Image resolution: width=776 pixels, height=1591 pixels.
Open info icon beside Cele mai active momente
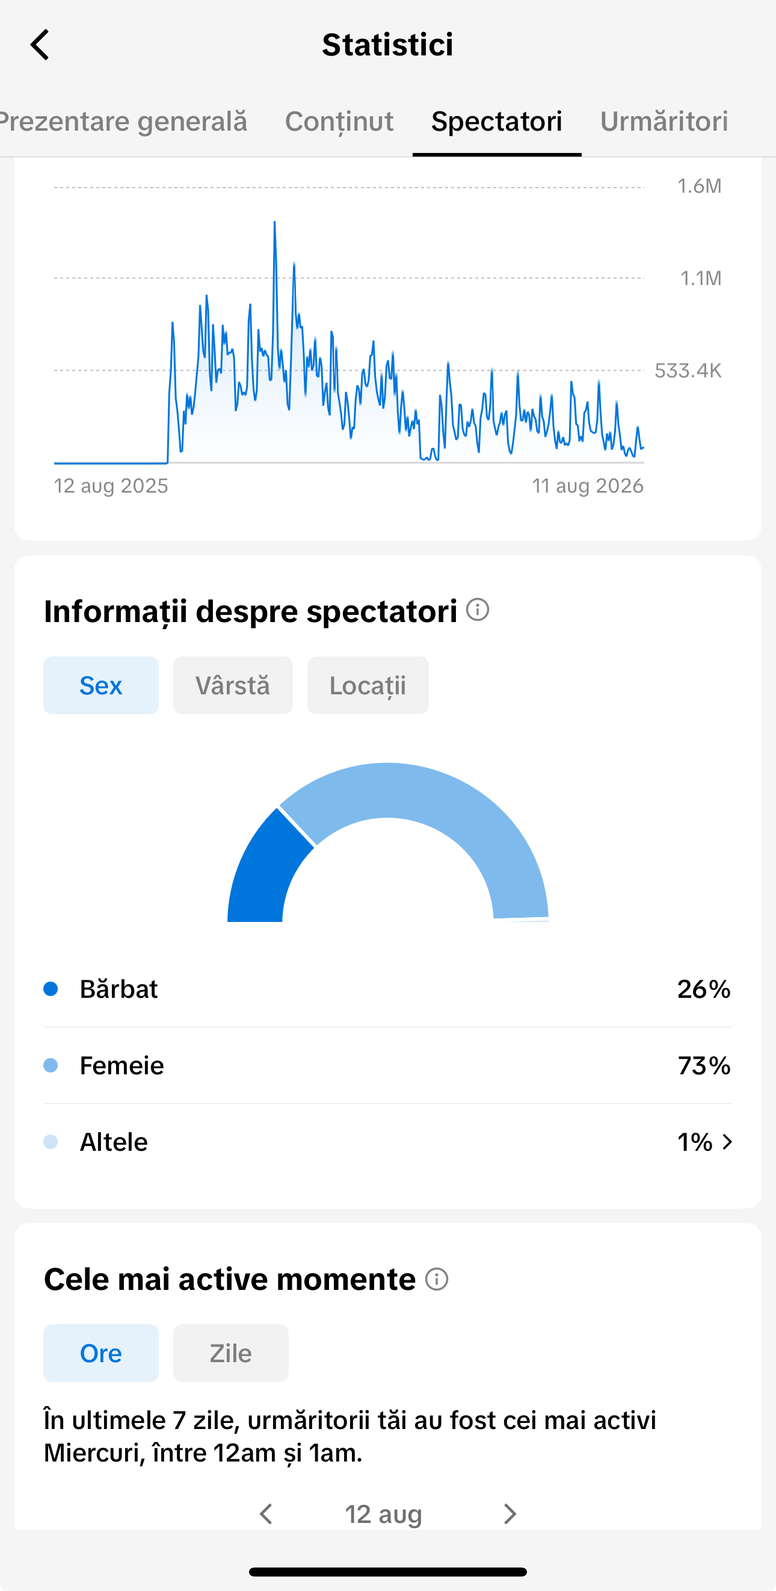pos(437,1279)
